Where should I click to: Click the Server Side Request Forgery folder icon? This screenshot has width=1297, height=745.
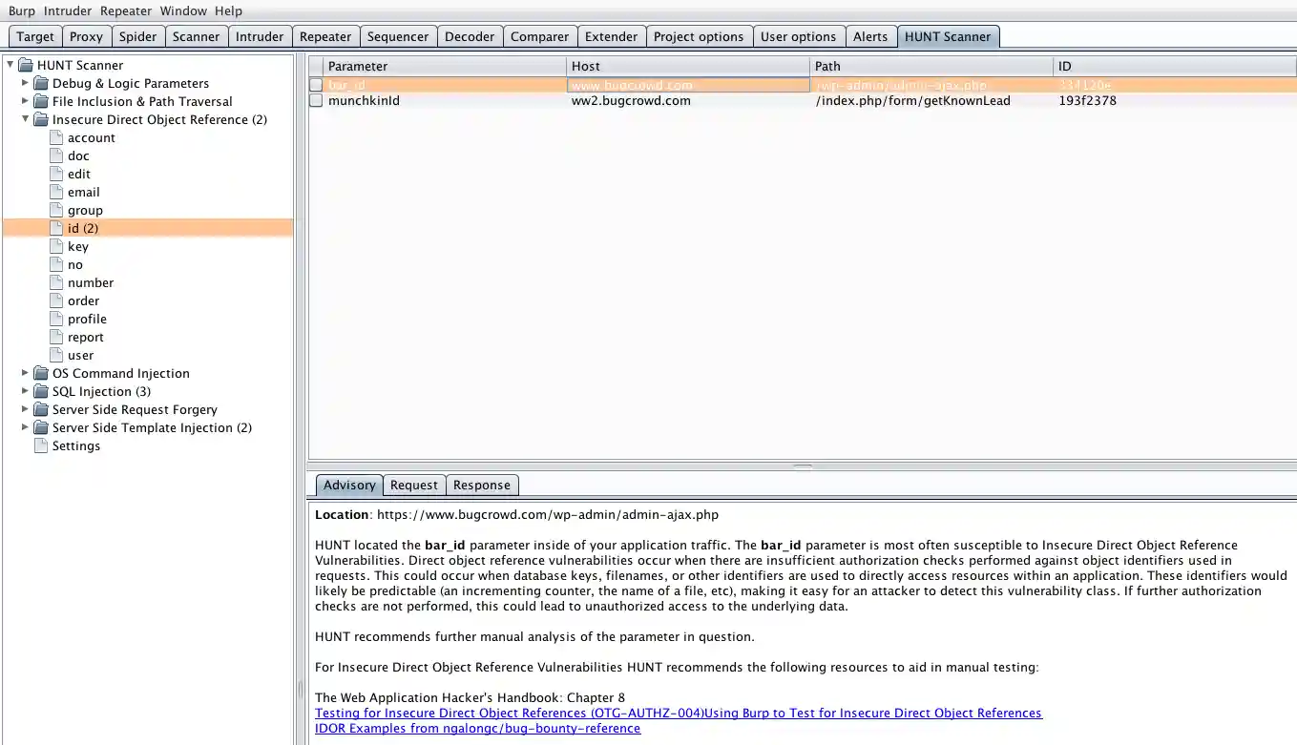coord(40,409)
